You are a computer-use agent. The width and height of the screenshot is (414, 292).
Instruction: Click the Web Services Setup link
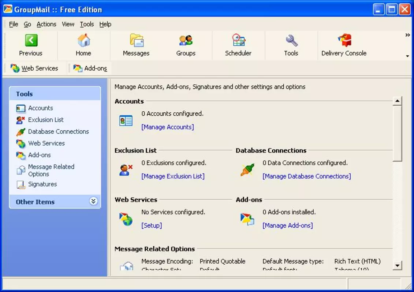(x=152, y=225)
